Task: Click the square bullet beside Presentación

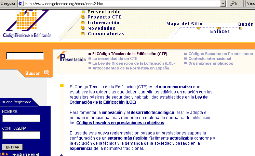Action: coord(83,12)
